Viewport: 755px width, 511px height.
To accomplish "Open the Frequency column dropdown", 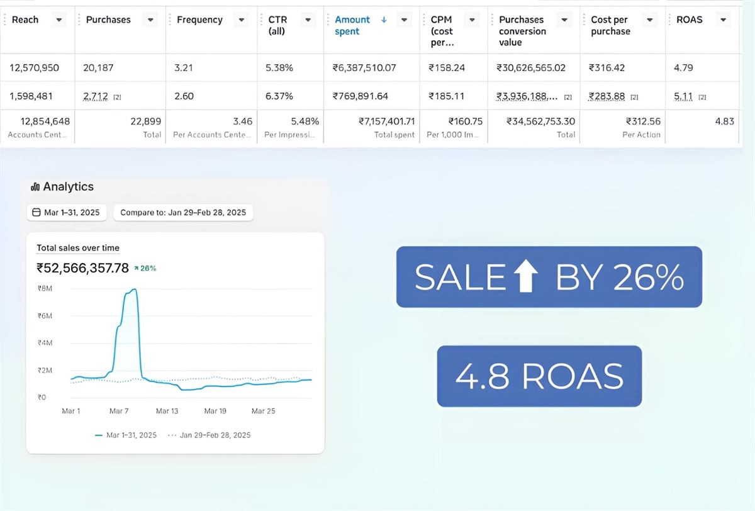I will tap(241, 20).
